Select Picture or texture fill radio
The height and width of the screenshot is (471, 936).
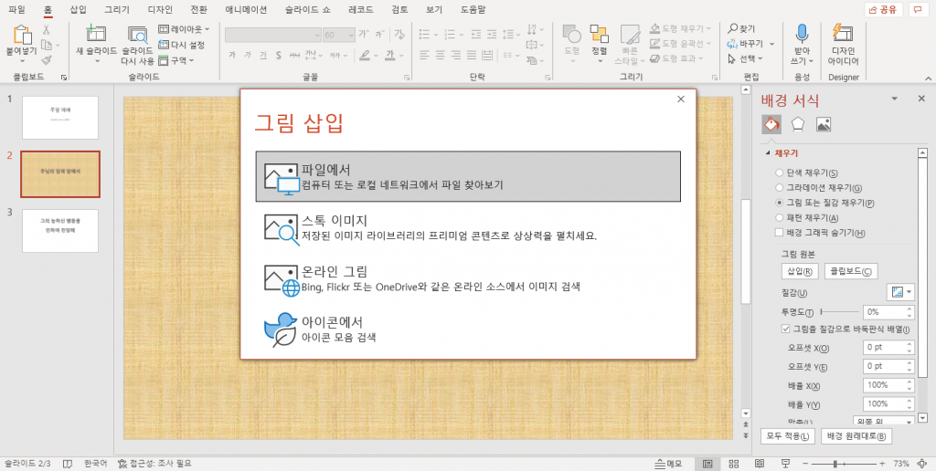pos(779,203)
